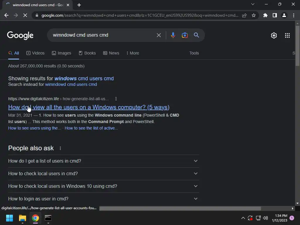Click the horizontal scrollbar thumb
Image resolution: width=300 pixels, height=225 pixels.
180,208
